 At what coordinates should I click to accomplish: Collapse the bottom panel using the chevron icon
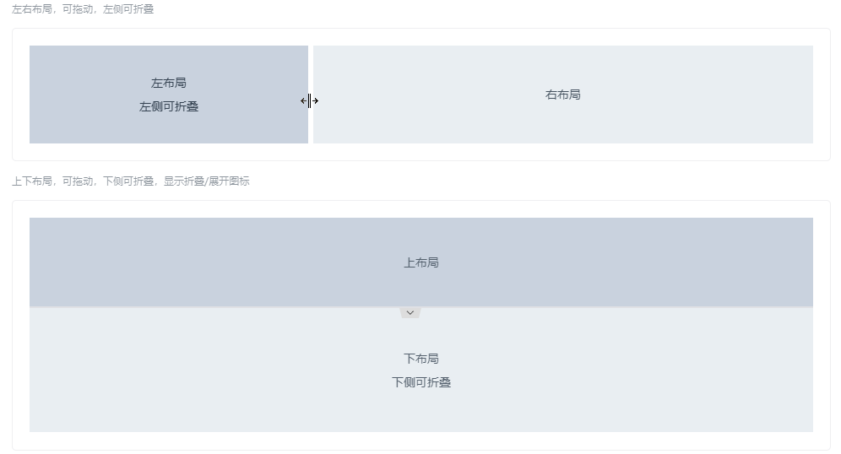(410, 312)
